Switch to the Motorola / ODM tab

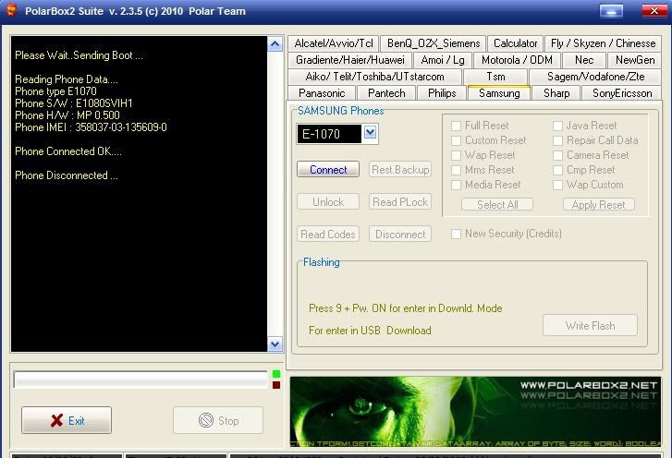517,60
